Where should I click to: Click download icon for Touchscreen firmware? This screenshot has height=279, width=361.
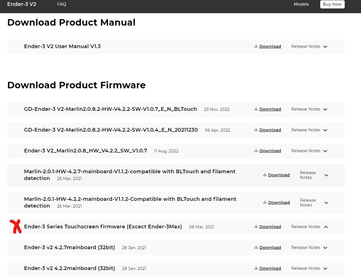(256, 227)
